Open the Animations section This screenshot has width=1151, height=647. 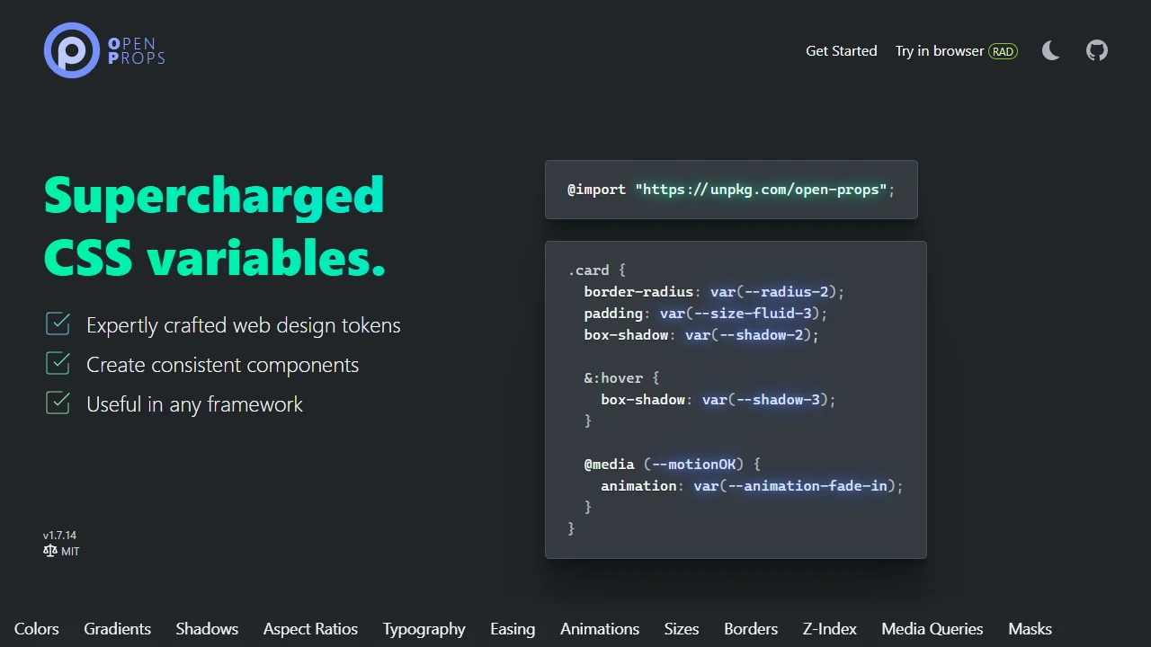tap(599, 628)
